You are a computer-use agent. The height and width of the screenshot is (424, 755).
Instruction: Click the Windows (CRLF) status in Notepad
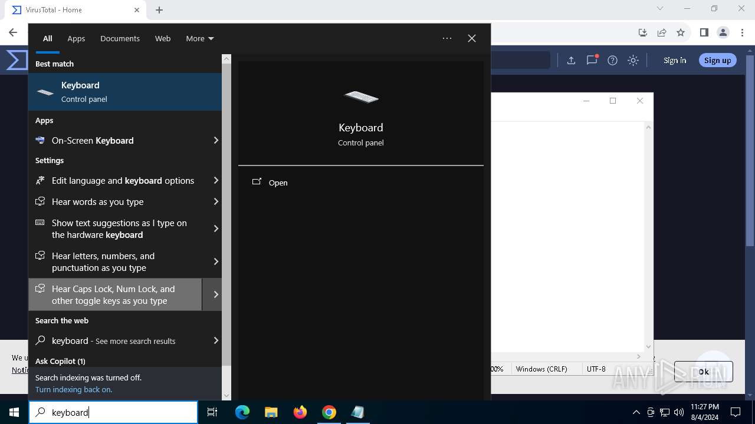click(x=541, y=369)
